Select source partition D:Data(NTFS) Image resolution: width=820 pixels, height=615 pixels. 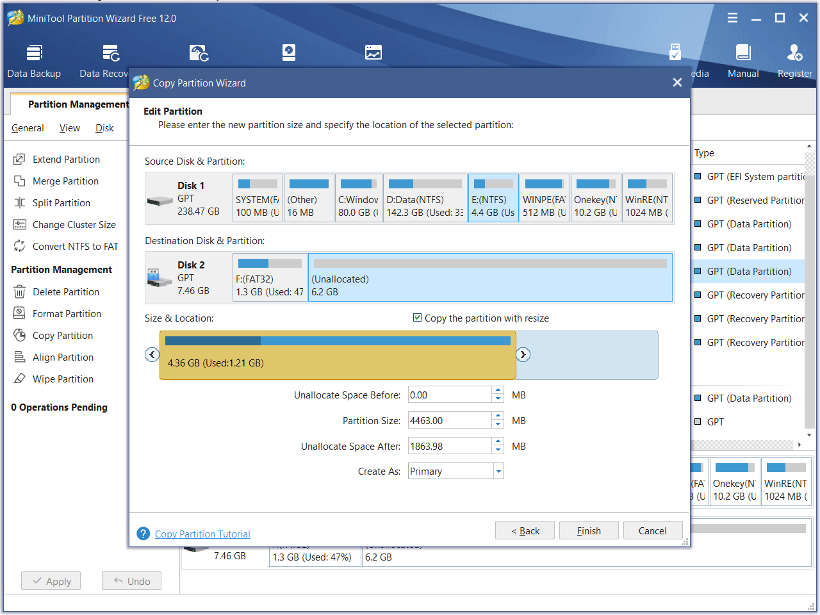pos(425,198)
